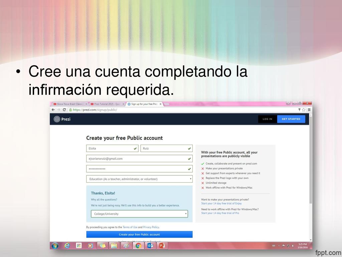Switch to Google Chrome in the taskbar

click(x=138, y=246)
